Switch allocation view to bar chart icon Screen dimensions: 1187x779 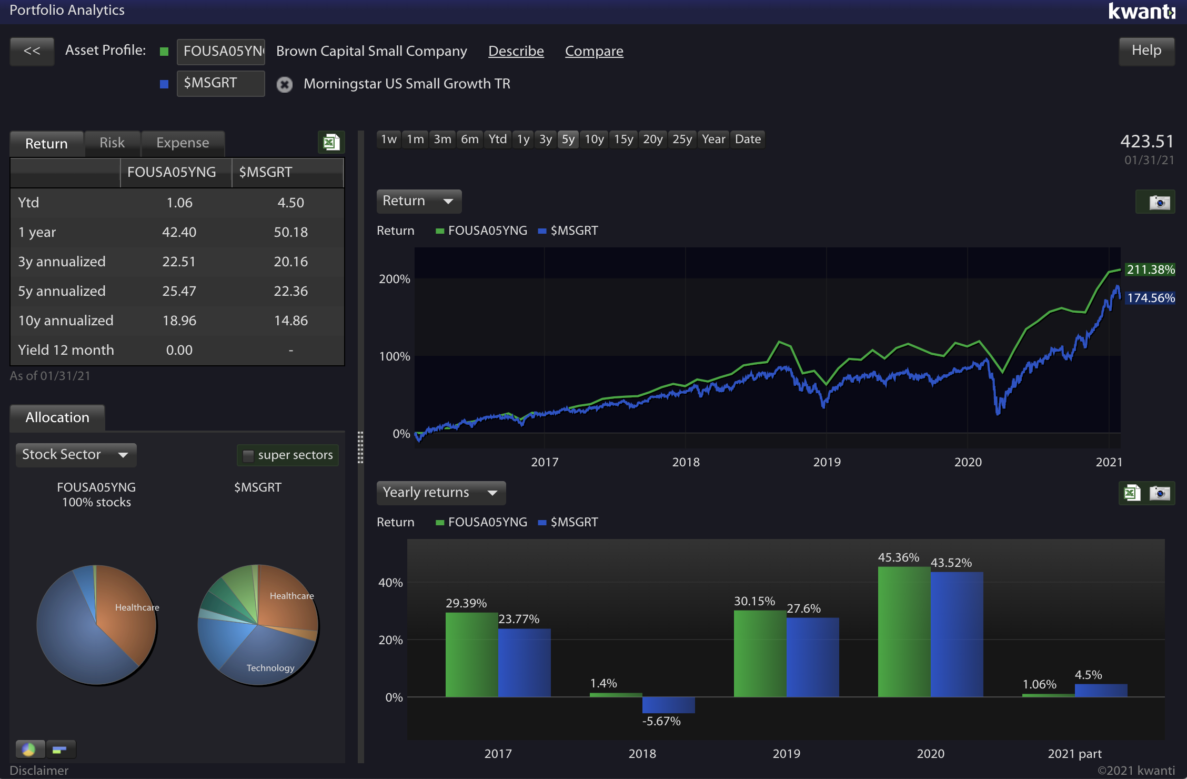click(60, 749)
